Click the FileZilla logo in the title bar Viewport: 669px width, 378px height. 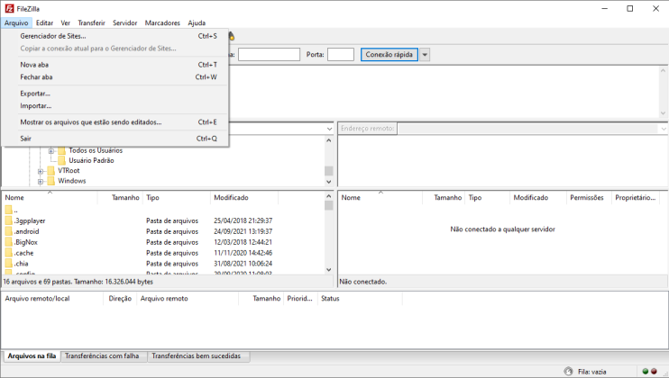(9, 8)
